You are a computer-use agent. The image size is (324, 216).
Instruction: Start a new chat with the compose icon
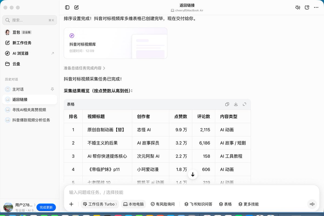click(x=76, y=8)
